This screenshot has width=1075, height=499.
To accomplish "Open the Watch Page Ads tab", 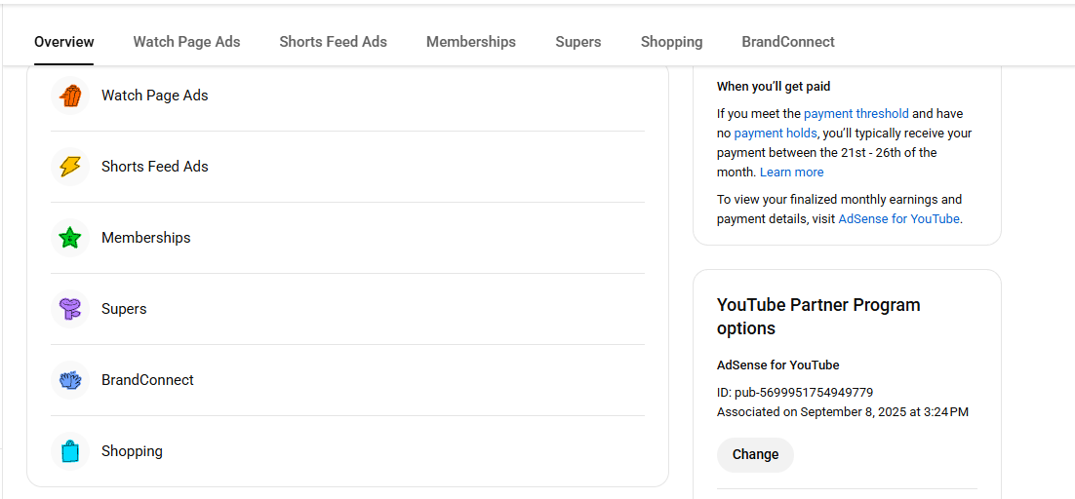I will 186,42.
